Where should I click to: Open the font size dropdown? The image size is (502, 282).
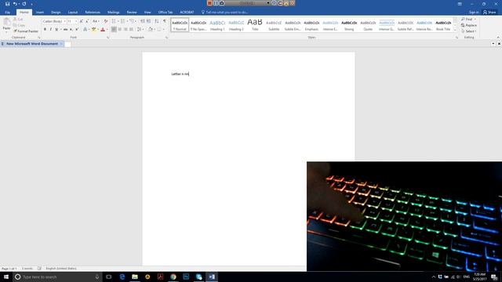(x=76, y=21)
